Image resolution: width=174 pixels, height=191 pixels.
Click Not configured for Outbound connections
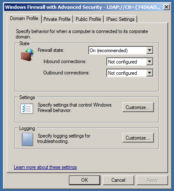point(130,73)
